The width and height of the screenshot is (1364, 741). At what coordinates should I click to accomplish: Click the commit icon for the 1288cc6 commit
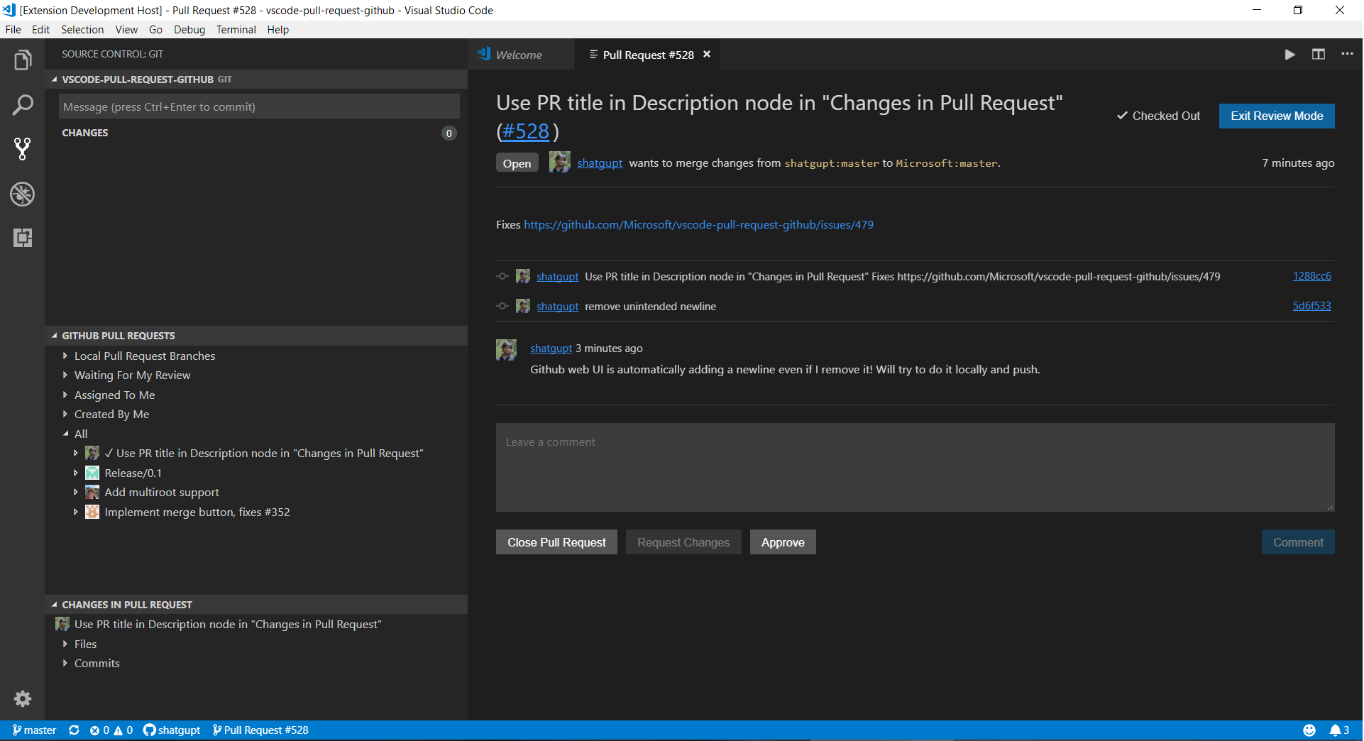(x=502, y=277)
